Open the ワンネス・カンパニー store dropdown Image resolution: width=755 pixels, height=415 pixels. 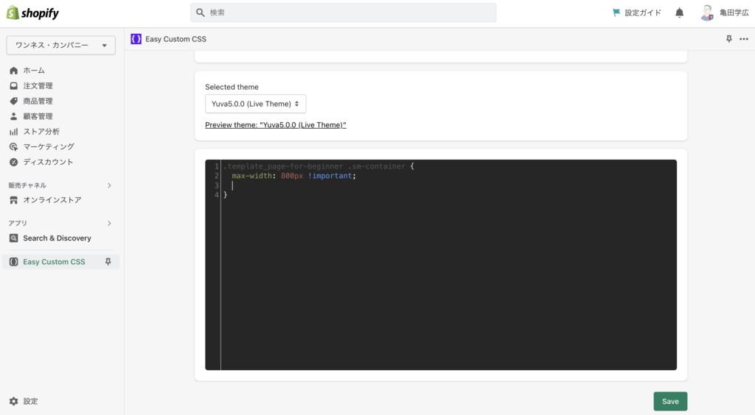pos(60,45)
